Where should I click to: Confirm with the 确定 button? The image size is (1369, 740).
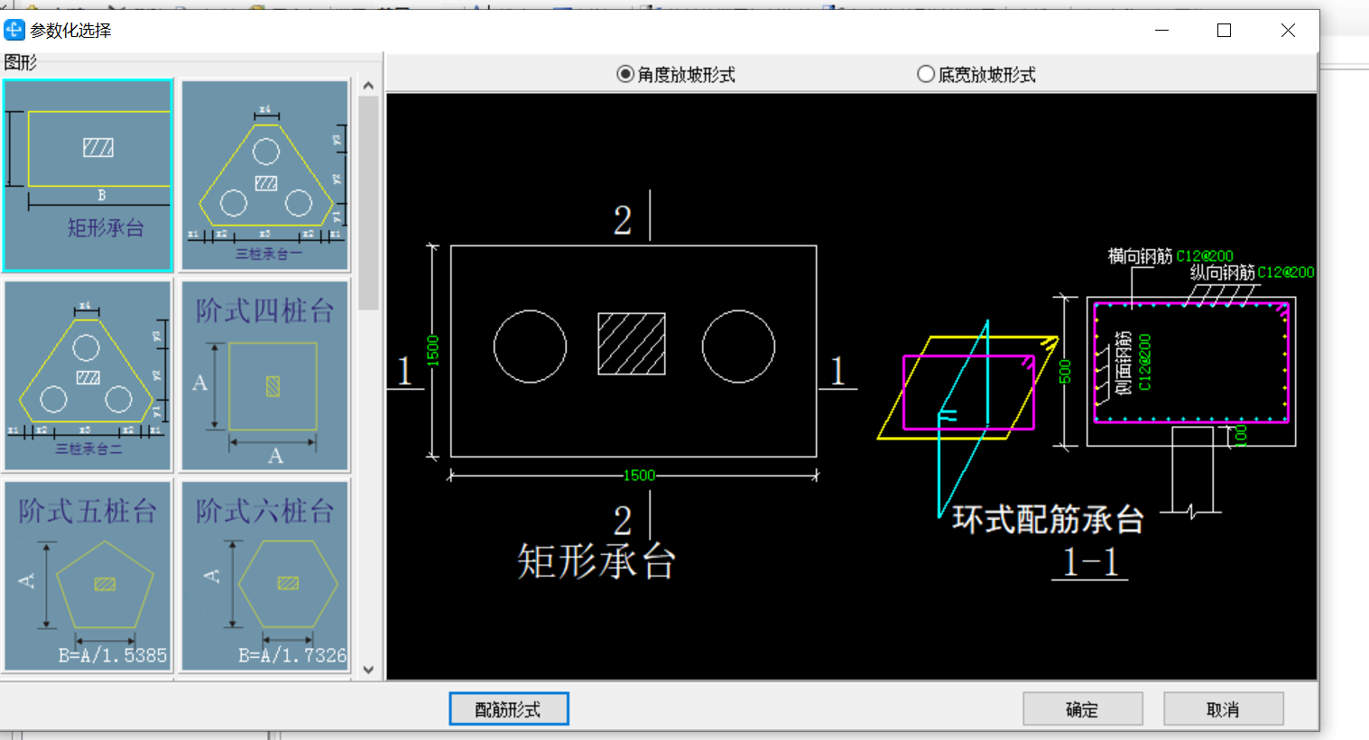1083,709
